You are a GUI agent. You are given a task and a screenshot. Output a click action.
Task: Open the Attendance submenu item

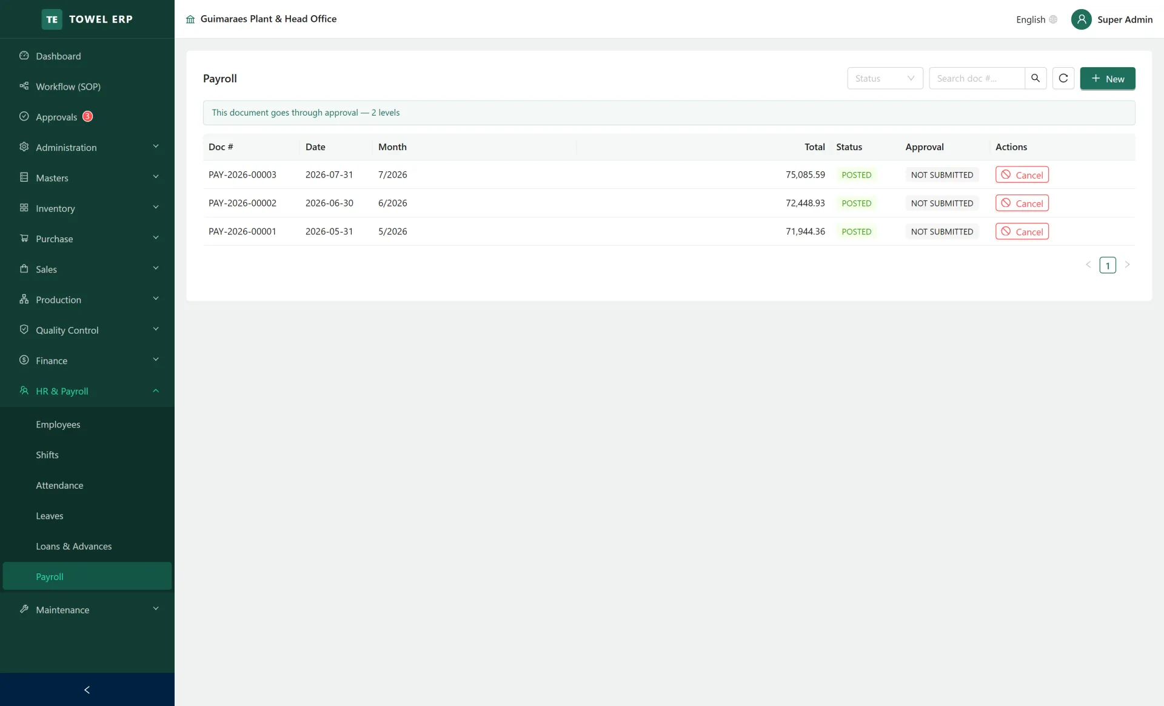pyautogui.click(x=87, y=485)
